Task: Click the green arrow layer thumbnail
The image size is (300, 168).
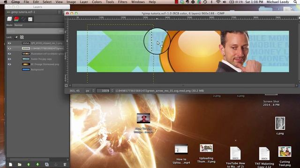Action: coord(26,49)
